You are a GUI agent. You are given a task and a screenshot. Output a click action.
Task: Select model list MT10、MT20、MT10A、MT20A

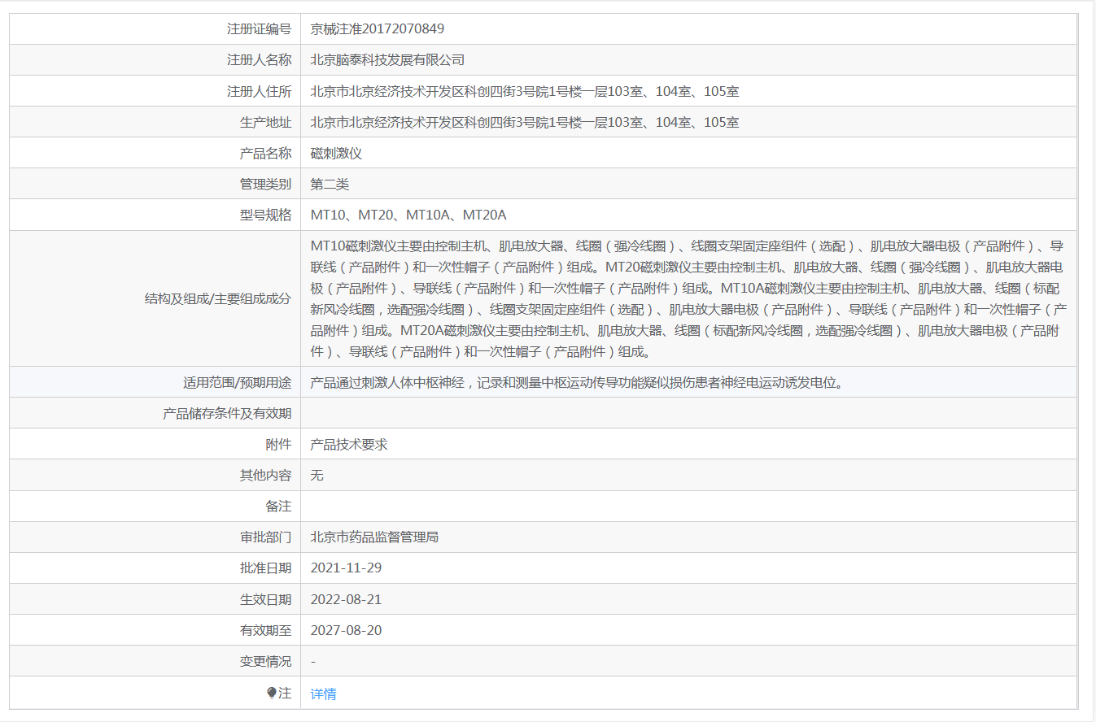click(x=408, y=215)
